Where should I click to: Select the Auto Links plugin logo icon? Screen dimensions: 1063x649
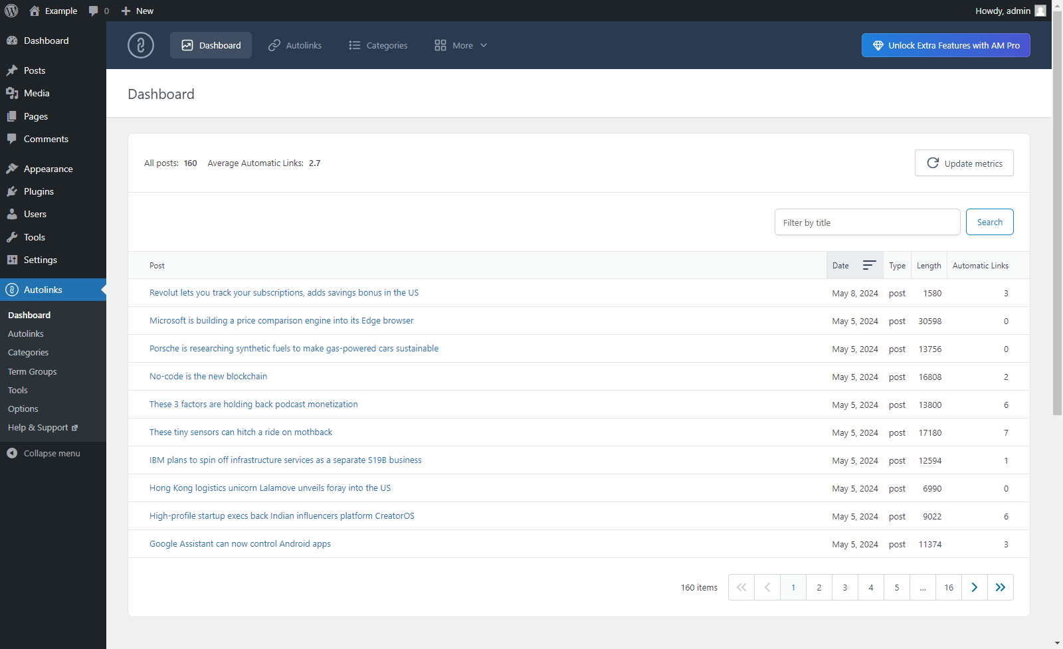[140, 45]
